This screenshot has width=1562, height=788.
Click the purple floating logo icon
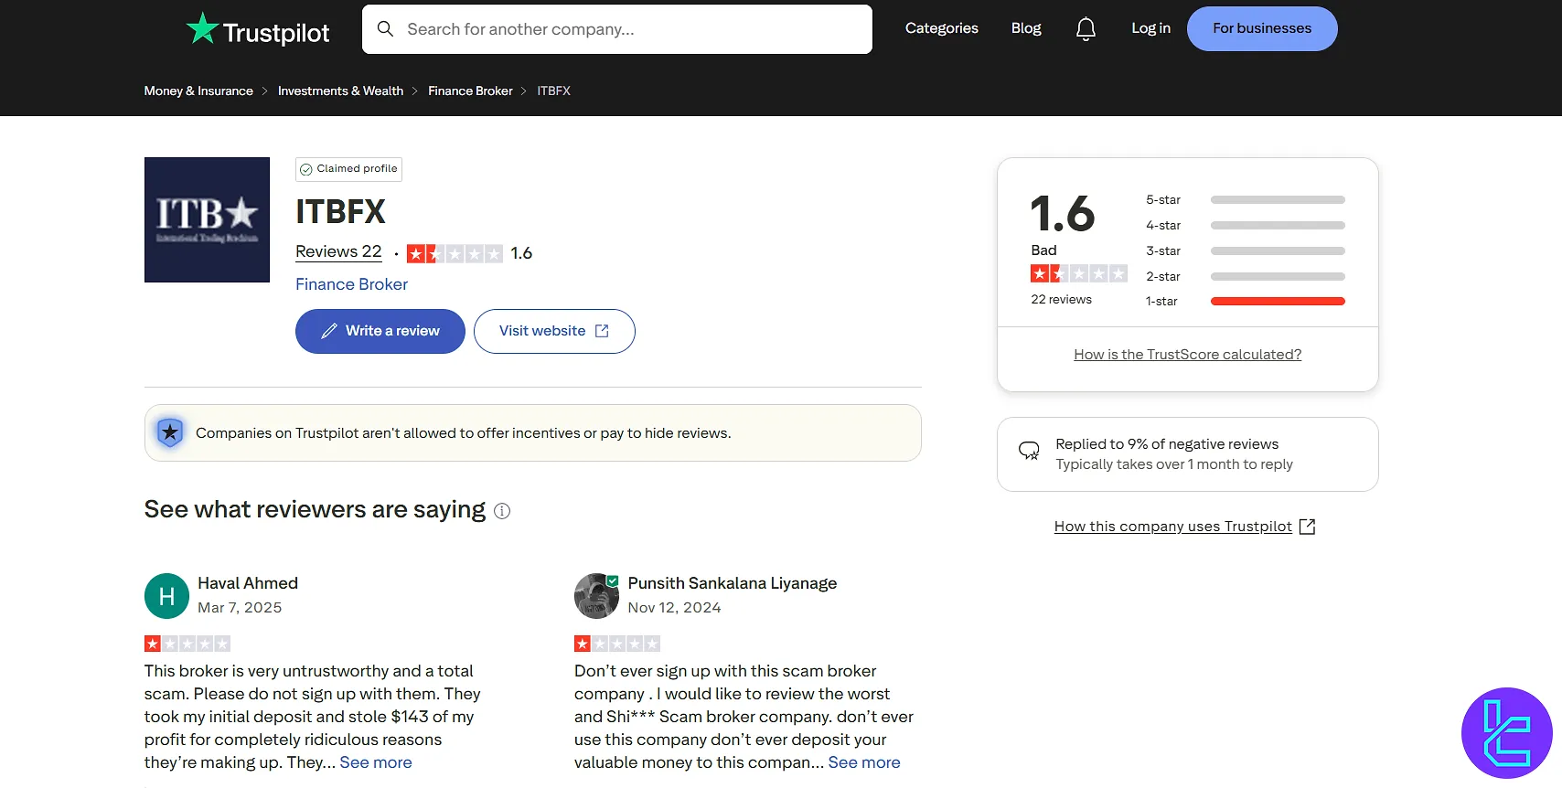(1506, 732)
